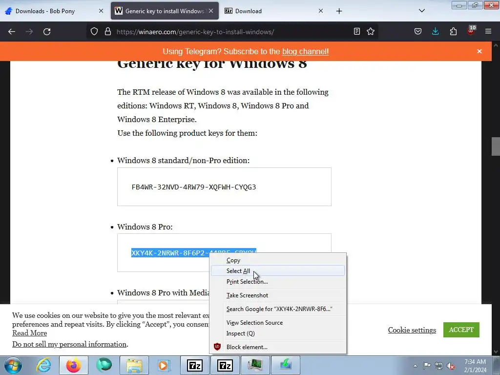Open the tracking protection shield icon
500x375 pixels.
pyautogui.click(x=94, y=32)
